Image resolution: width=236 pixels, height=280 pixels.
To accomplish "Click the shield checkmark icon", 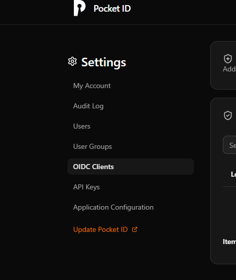I will click(228, 115).
